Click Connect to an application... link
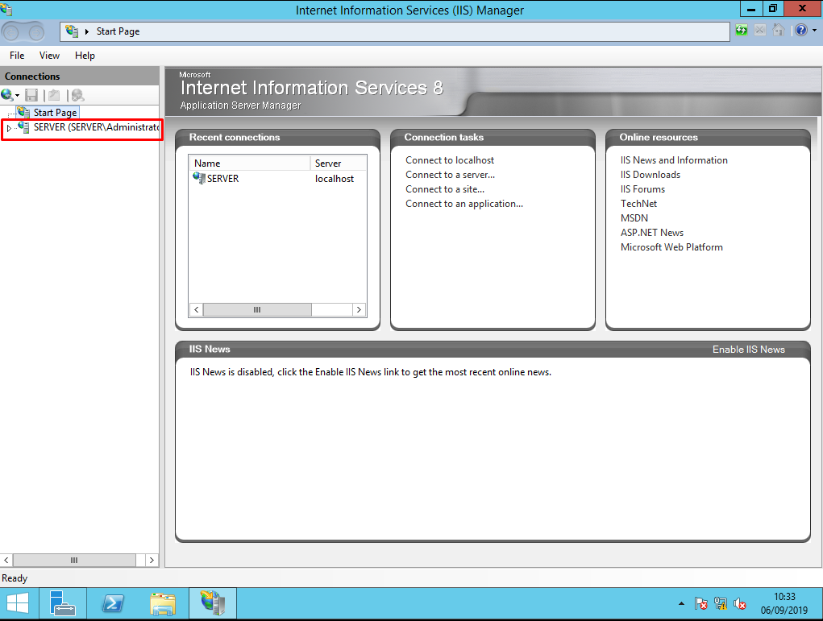The image size is (823, 621). click(464, 204)
